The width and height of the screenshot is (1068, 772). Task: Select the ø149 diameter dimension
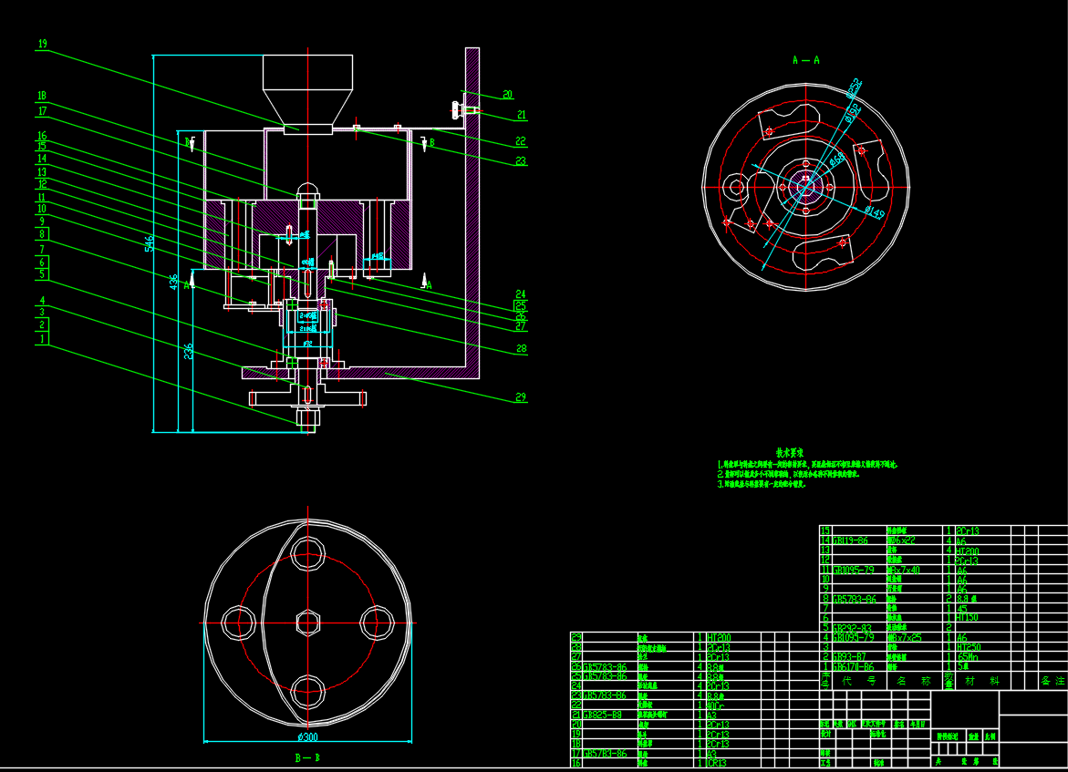point(874,214)
